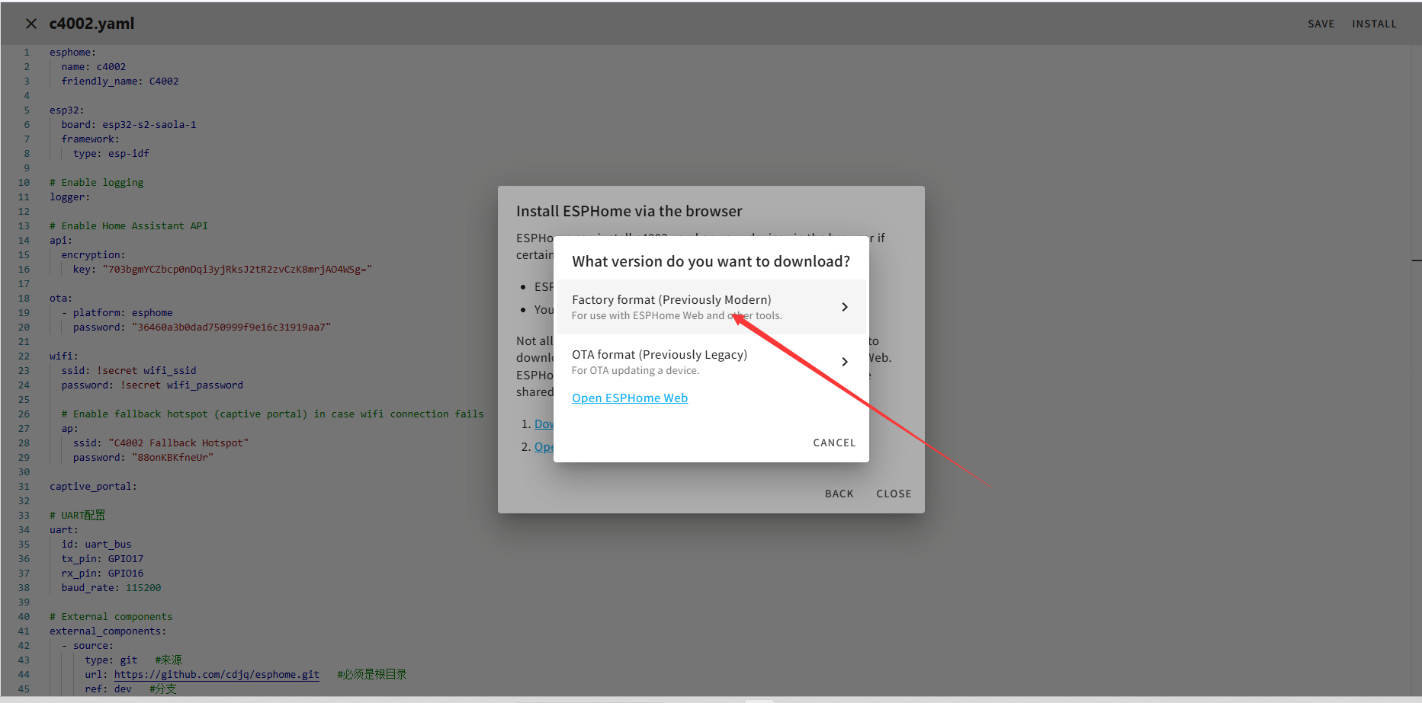Click line number 22 in the gutter
This screenshot has height=703, width=1422.
point(24,356)
